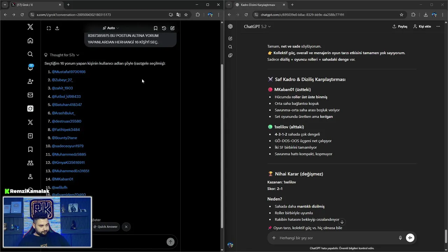Reload the x.com page
Image resolution: width=448 pixels, height=252 pixels.
click(22, 15)
